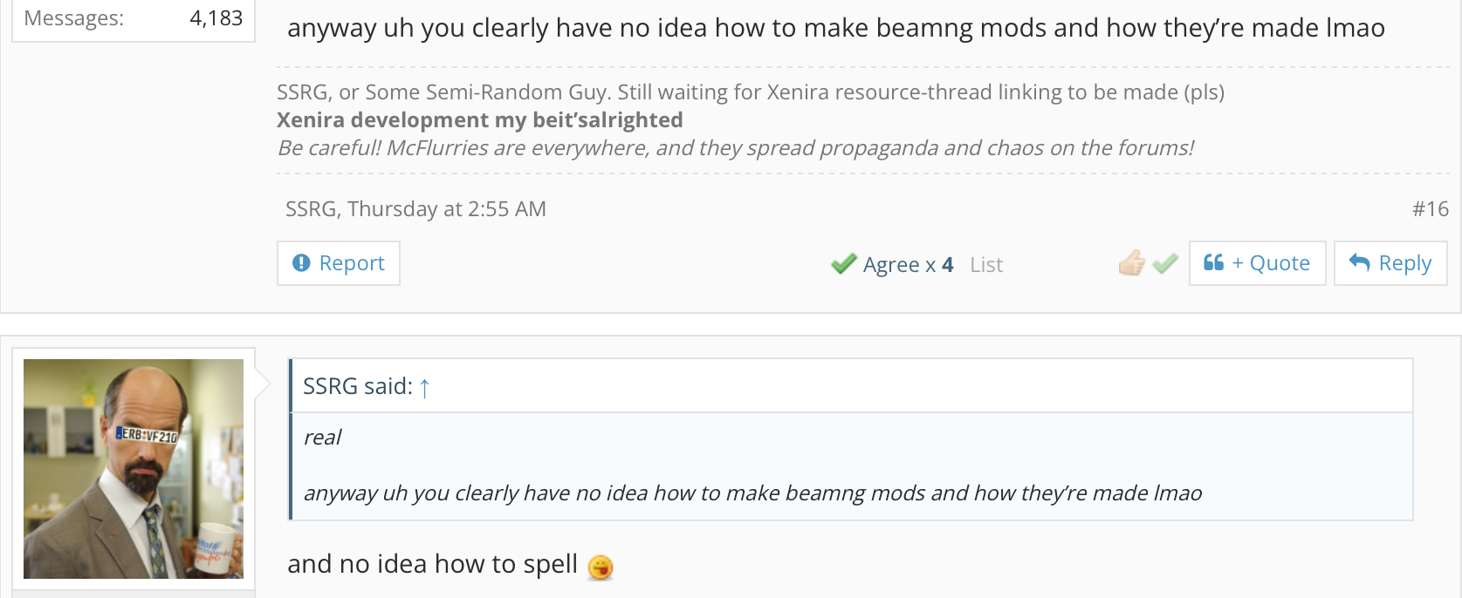Image resolution: width=1462 pixels, height=598 pixels.
Task: Open the #16 post permalink
Action: (x=1430, y=209)
